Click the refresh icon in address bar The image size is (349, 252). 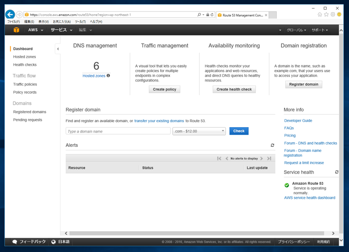[212, 15]
